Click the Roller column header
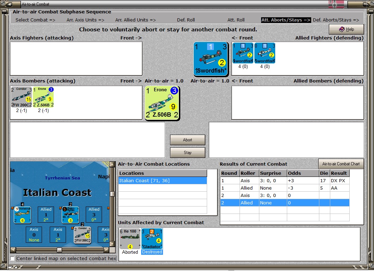This screenshot has height=271, width=374. (x=249, y=173)
